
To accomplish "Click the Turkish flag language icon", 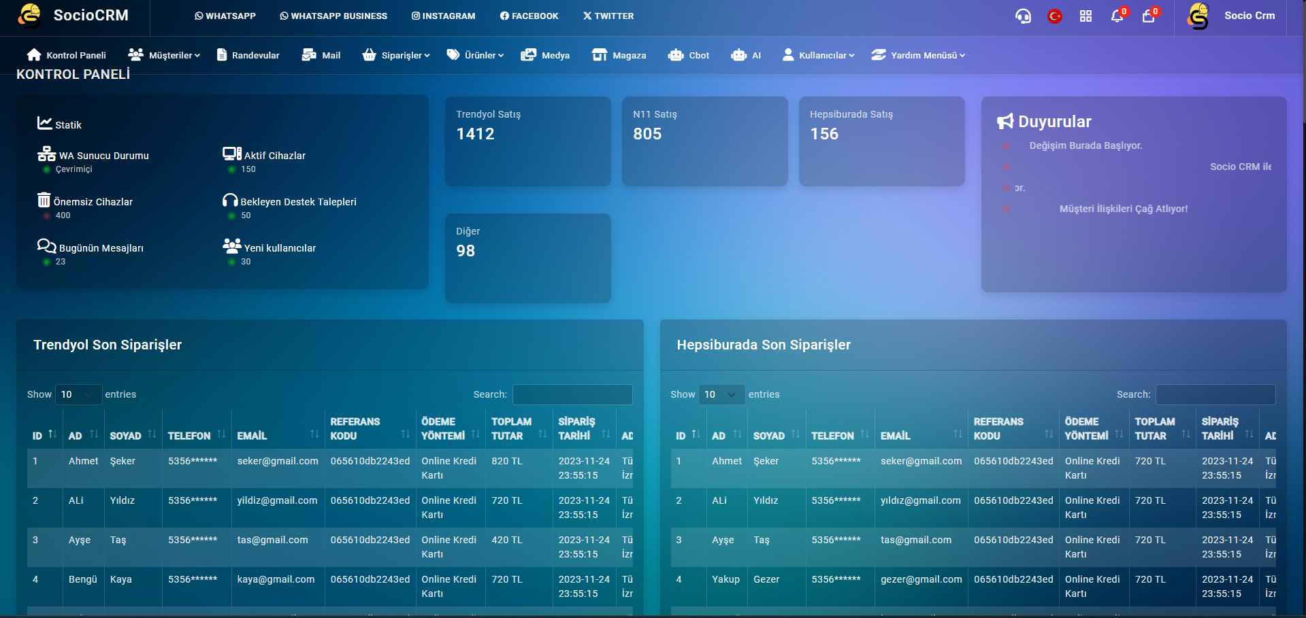I will (x=1055, y=16).
